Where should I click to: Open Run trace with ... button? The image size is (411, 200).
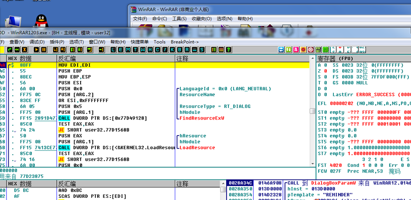tap(194, 50)
